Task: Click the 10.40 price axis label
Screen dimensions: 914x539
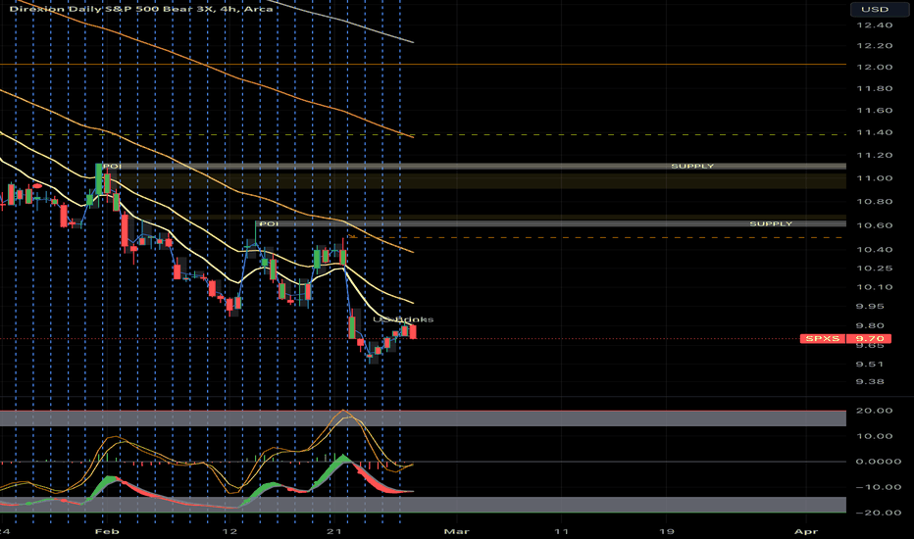Action: [x=875, y=249]
